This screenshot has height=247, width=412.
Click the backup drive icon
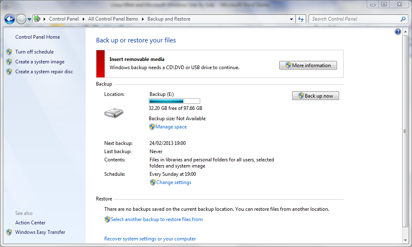(x=114, y=113)
